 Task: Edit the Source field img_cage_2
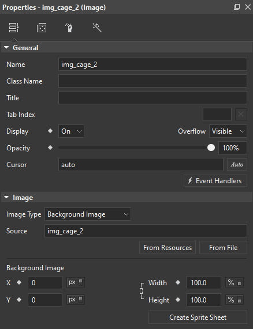click(x=146, y=231)
